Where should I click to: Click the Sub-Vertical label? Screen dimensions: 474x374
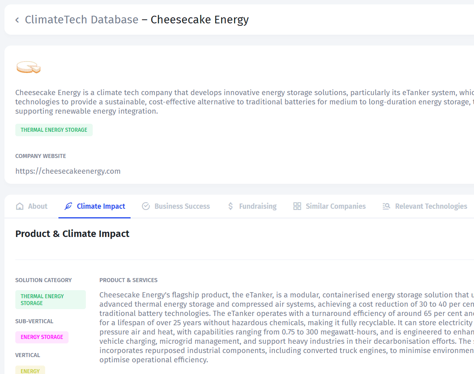[x=34, y=321]
